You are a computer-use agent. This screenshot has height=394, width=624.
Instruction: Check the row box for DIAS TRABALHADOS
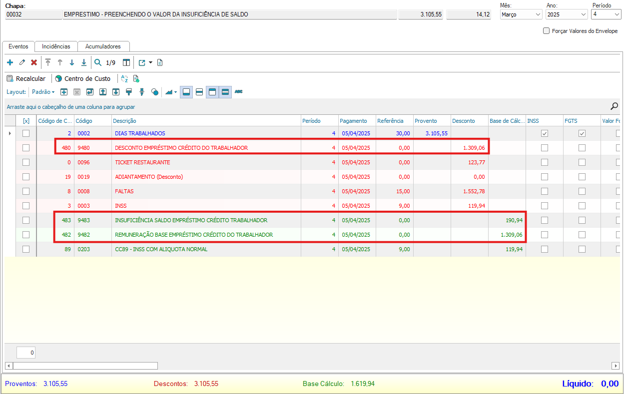click(x=26, y=133)
